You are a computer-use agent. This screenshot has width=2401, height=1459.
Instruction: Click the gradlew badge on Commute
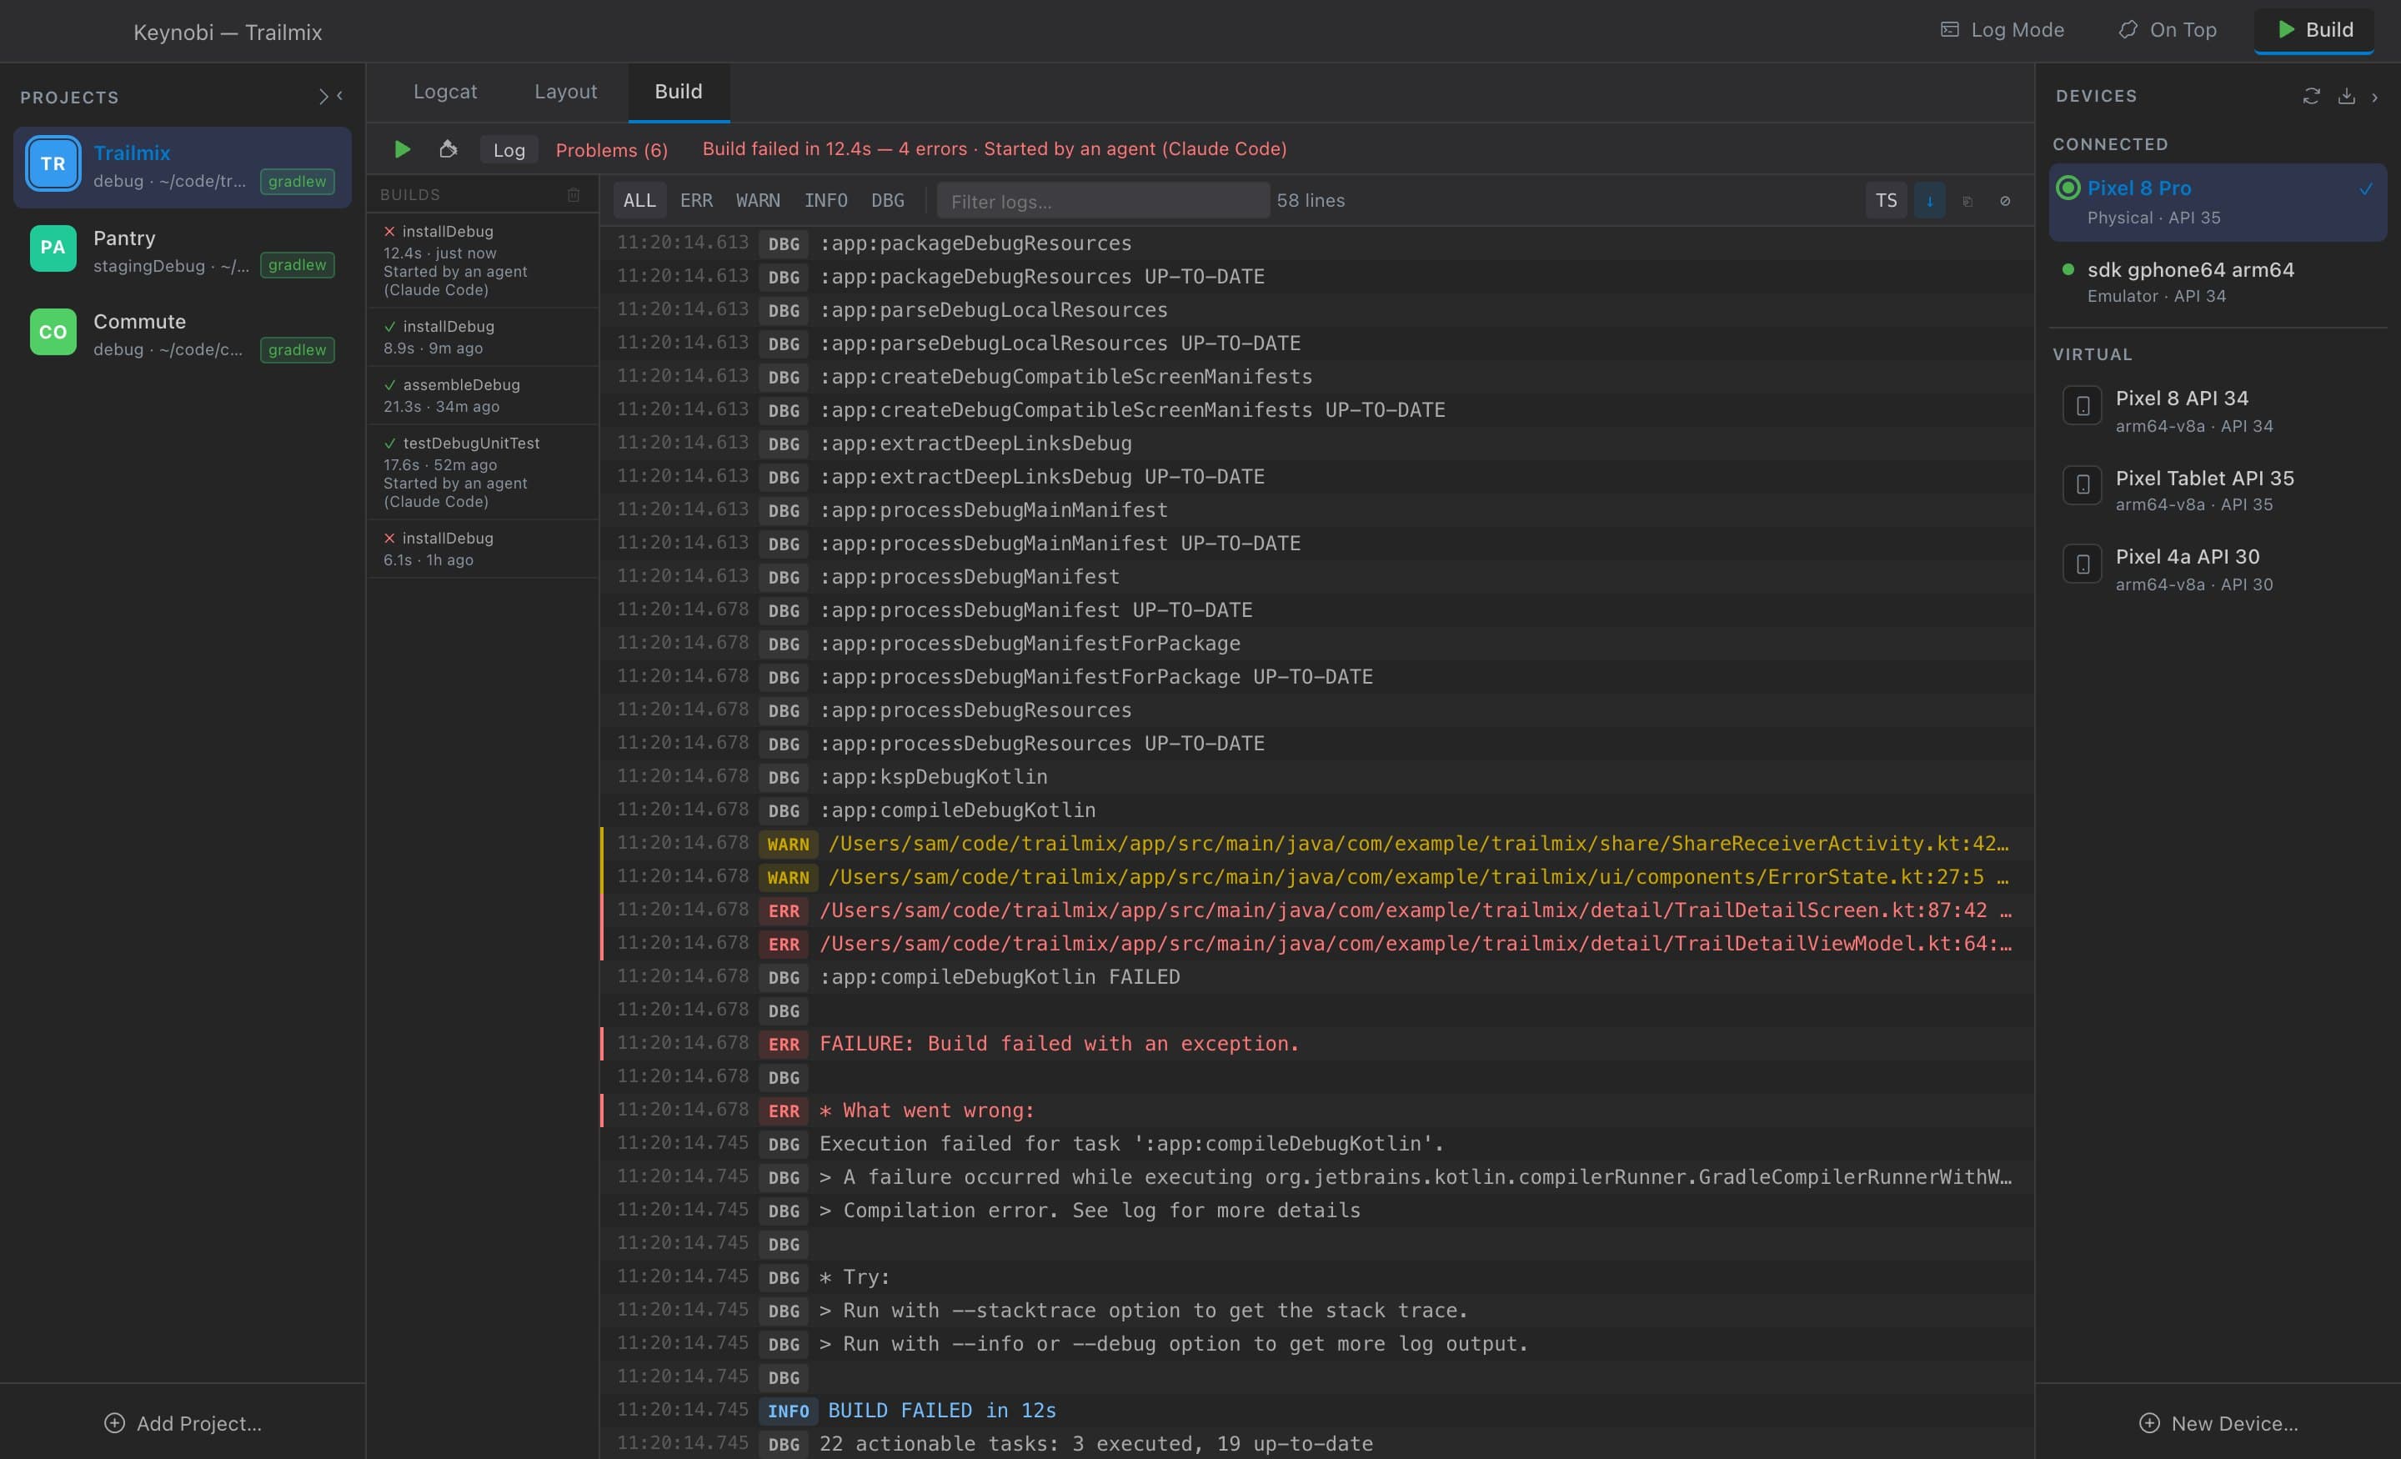tap(297, 350)
